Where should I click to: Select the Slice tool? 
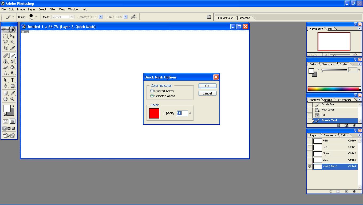tap(13, 48)
